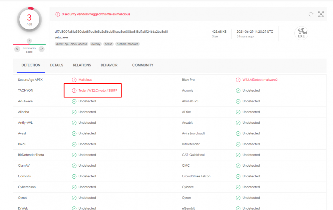The width and height of the screenshot is (333, 210).
Task: Click the overlay tag
Action: coord(96,44)
